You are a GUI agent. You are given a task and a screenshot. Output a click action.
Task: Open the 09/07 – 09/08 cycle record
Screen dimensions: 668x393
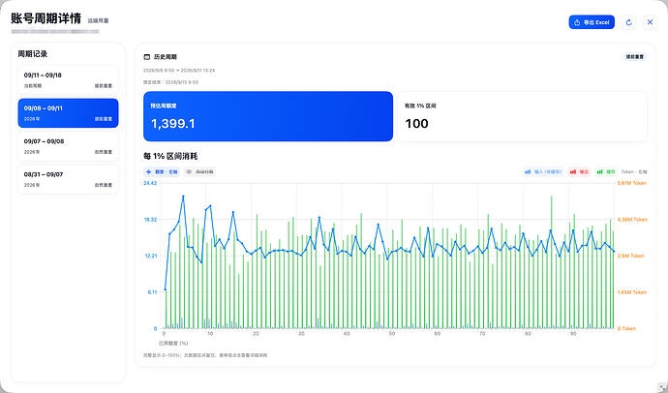[x=68, y=146]
